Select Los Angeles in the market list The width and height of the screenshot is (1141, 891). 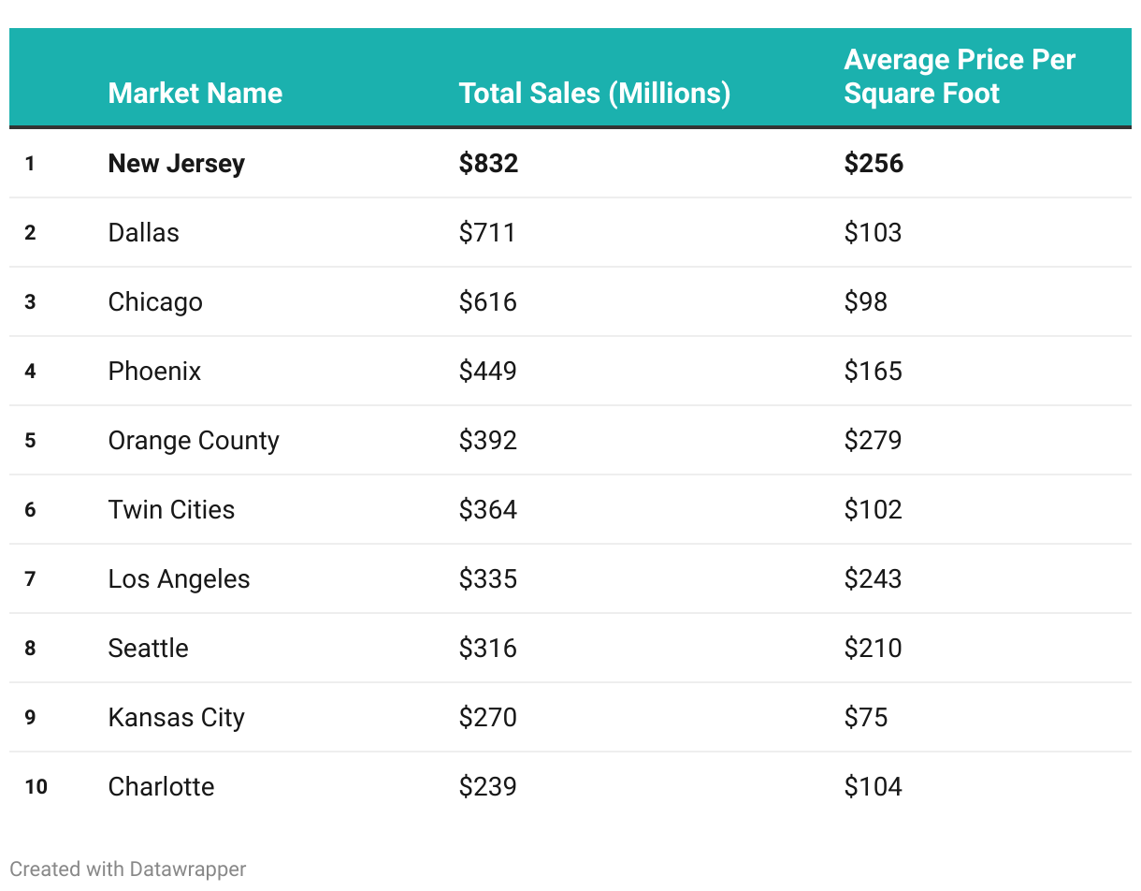coord(179,578)
